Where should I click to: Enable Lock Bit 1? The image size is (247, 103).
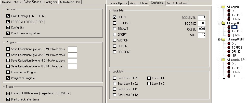pos(149,78)
